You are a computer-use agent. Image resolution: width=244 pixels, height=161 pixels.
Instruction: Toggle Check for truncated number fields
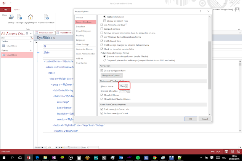tap(102, 49)
